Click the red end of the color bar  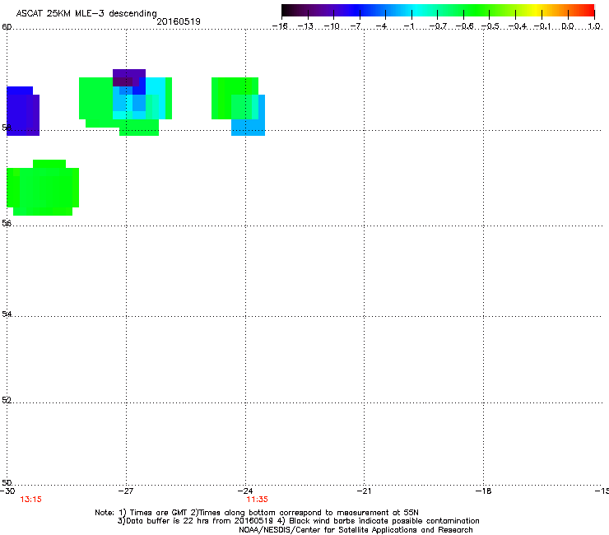[x=588, y=11]
